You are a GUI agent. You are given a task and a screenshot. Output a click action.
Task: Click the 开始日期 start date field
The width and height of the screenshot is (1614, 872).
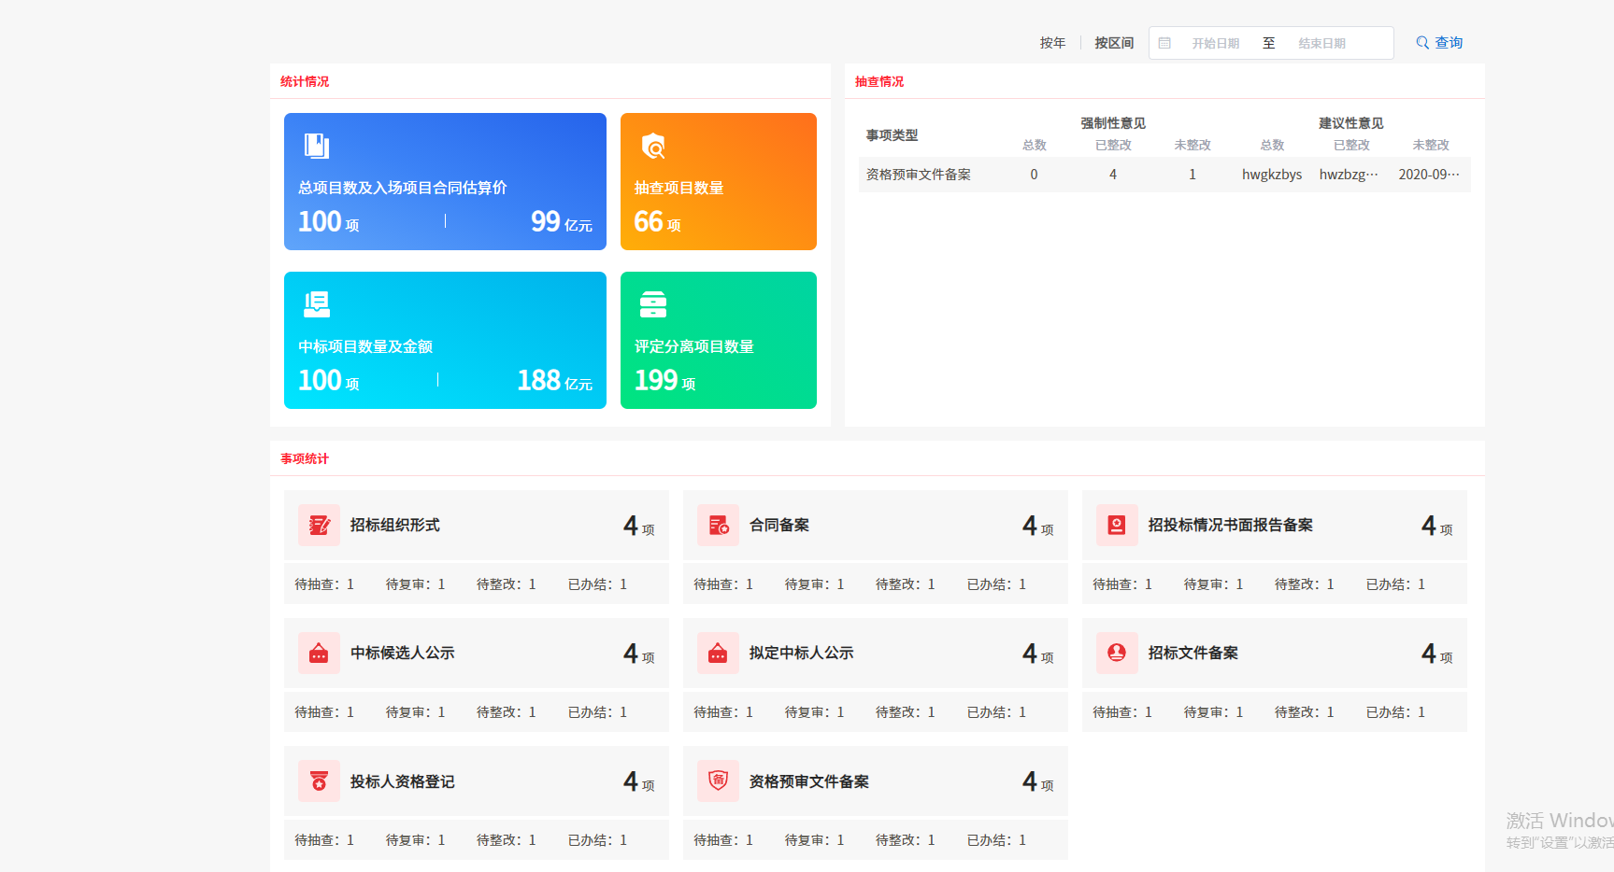[x=1215, y=43]
